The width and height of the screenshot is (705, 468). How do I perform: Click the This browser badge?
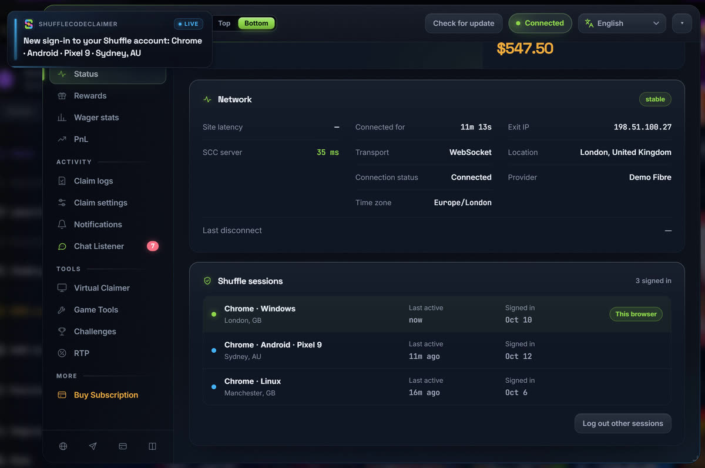[x=636, y=314]
